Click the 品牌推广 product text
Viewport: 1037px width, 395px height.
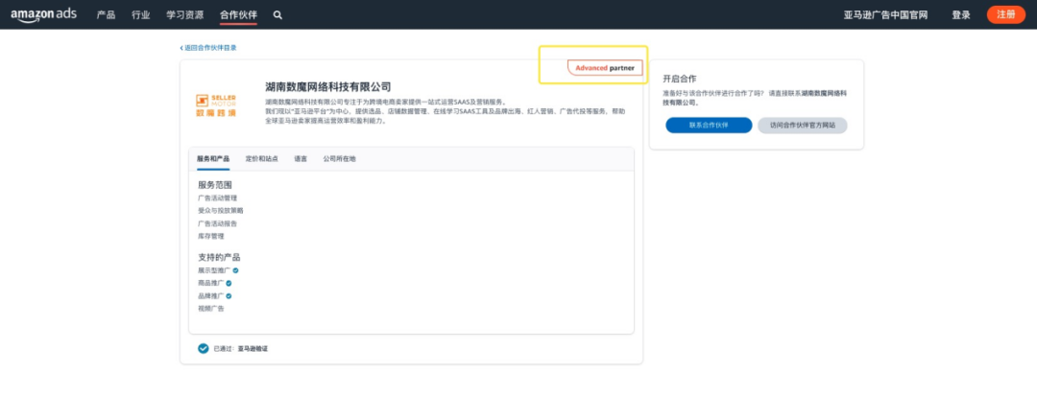pyautogui.click(x=210, y=296)
